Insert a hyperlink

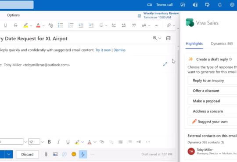tap(102, 142)
